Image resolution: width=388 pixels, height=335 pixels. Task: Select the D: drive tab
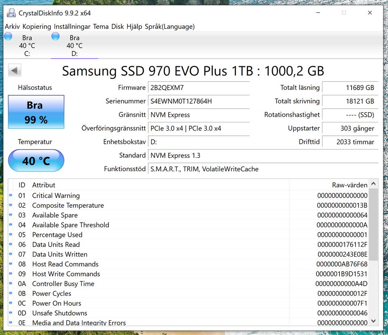(74, 46)
